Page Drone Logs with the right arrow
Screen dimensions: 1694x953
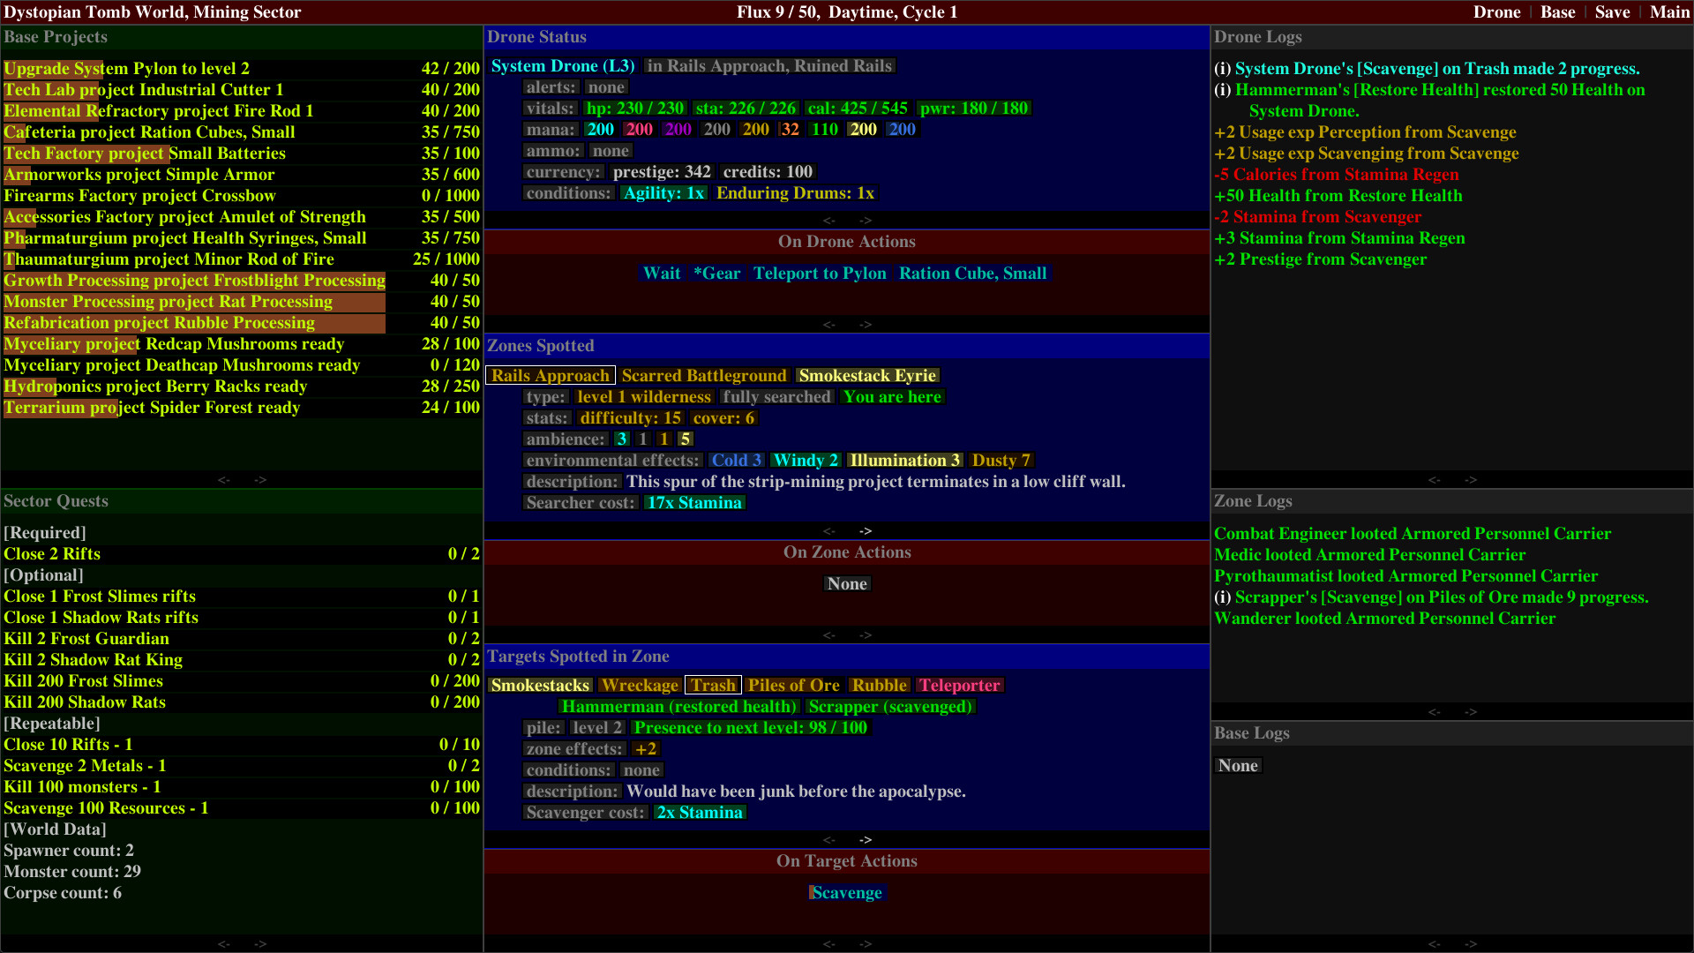(x=1472, y=480)
